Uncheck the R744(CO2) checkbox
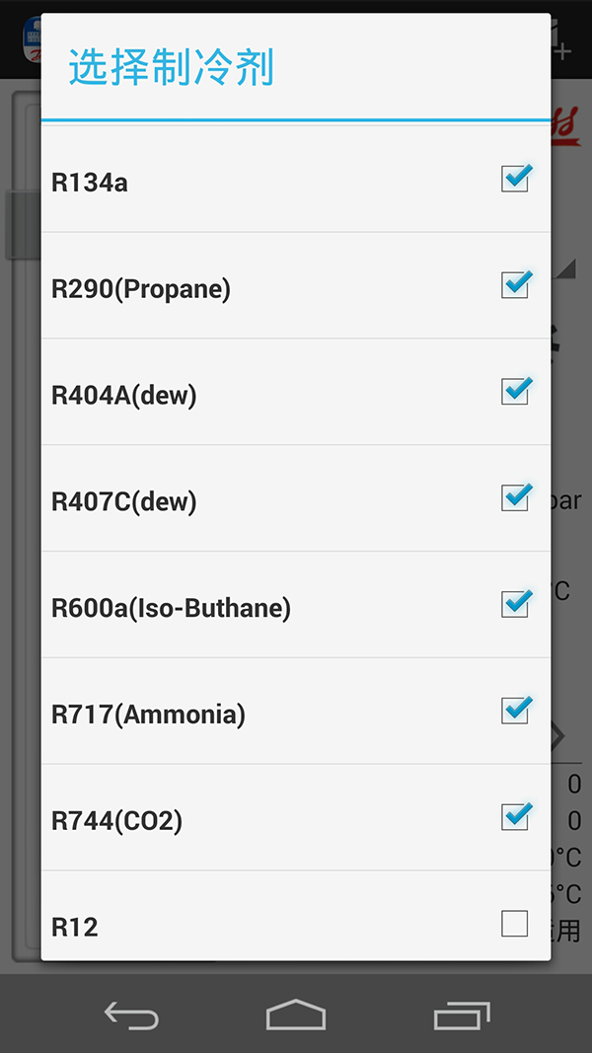Viewport: 592px width, 1053px height. coord(515,816)
